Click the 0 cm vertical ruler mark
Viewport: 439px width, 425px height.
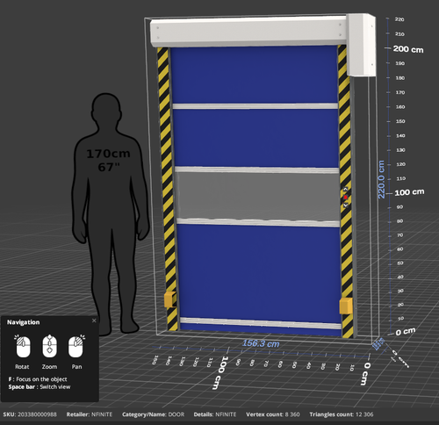coord(406,332)
